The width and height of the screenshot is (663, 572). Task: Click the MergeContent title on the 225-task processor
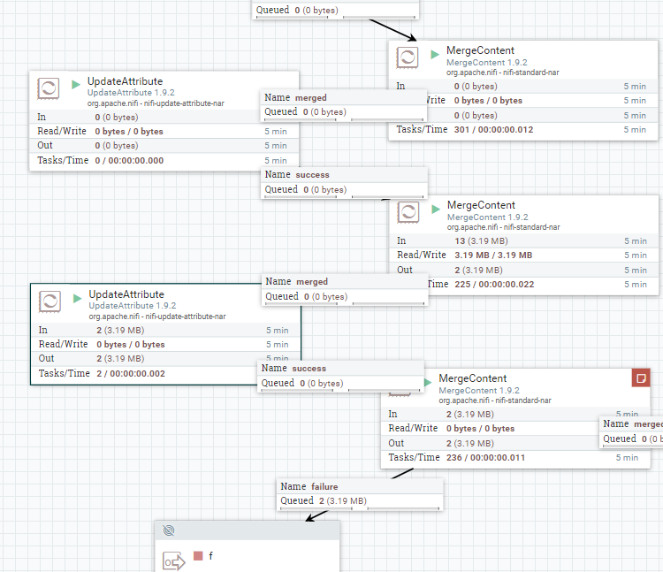click(481, 205)
